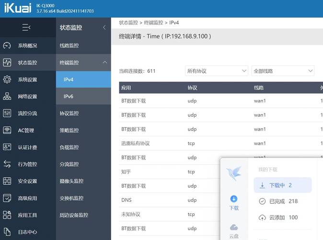Viewport: 323px width, 240px height.
Task: Open 下载中 2 list in Xunlei
Action: pyautogui.click(x=283, y=185)
